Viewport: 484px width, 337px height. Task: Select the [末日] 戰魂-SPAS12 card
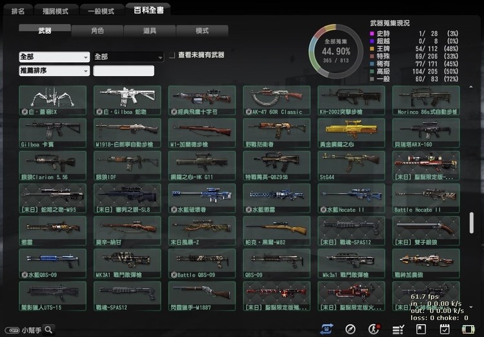point(351,231)
